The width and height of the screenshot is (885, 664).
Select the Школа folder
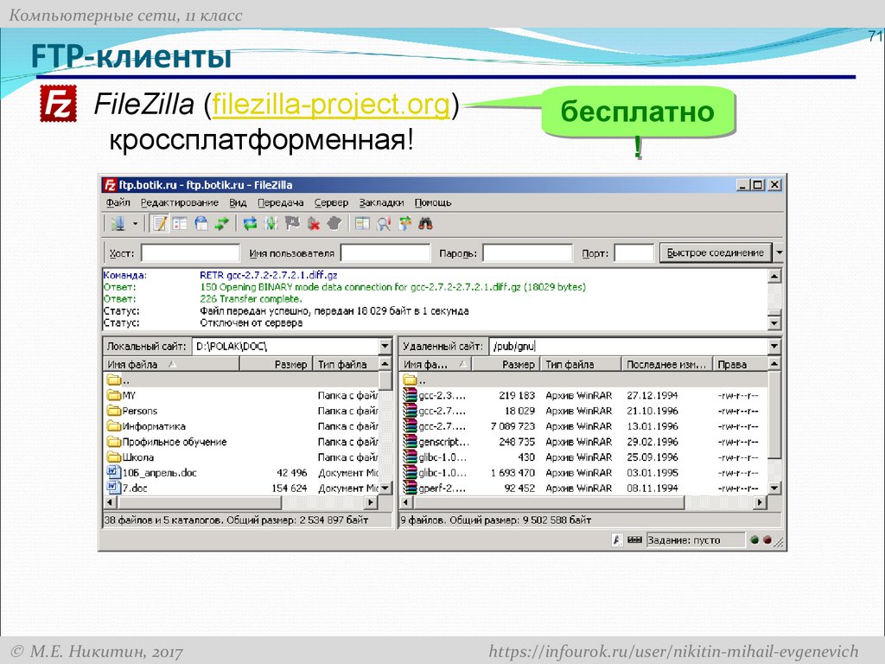coord(242,456)
